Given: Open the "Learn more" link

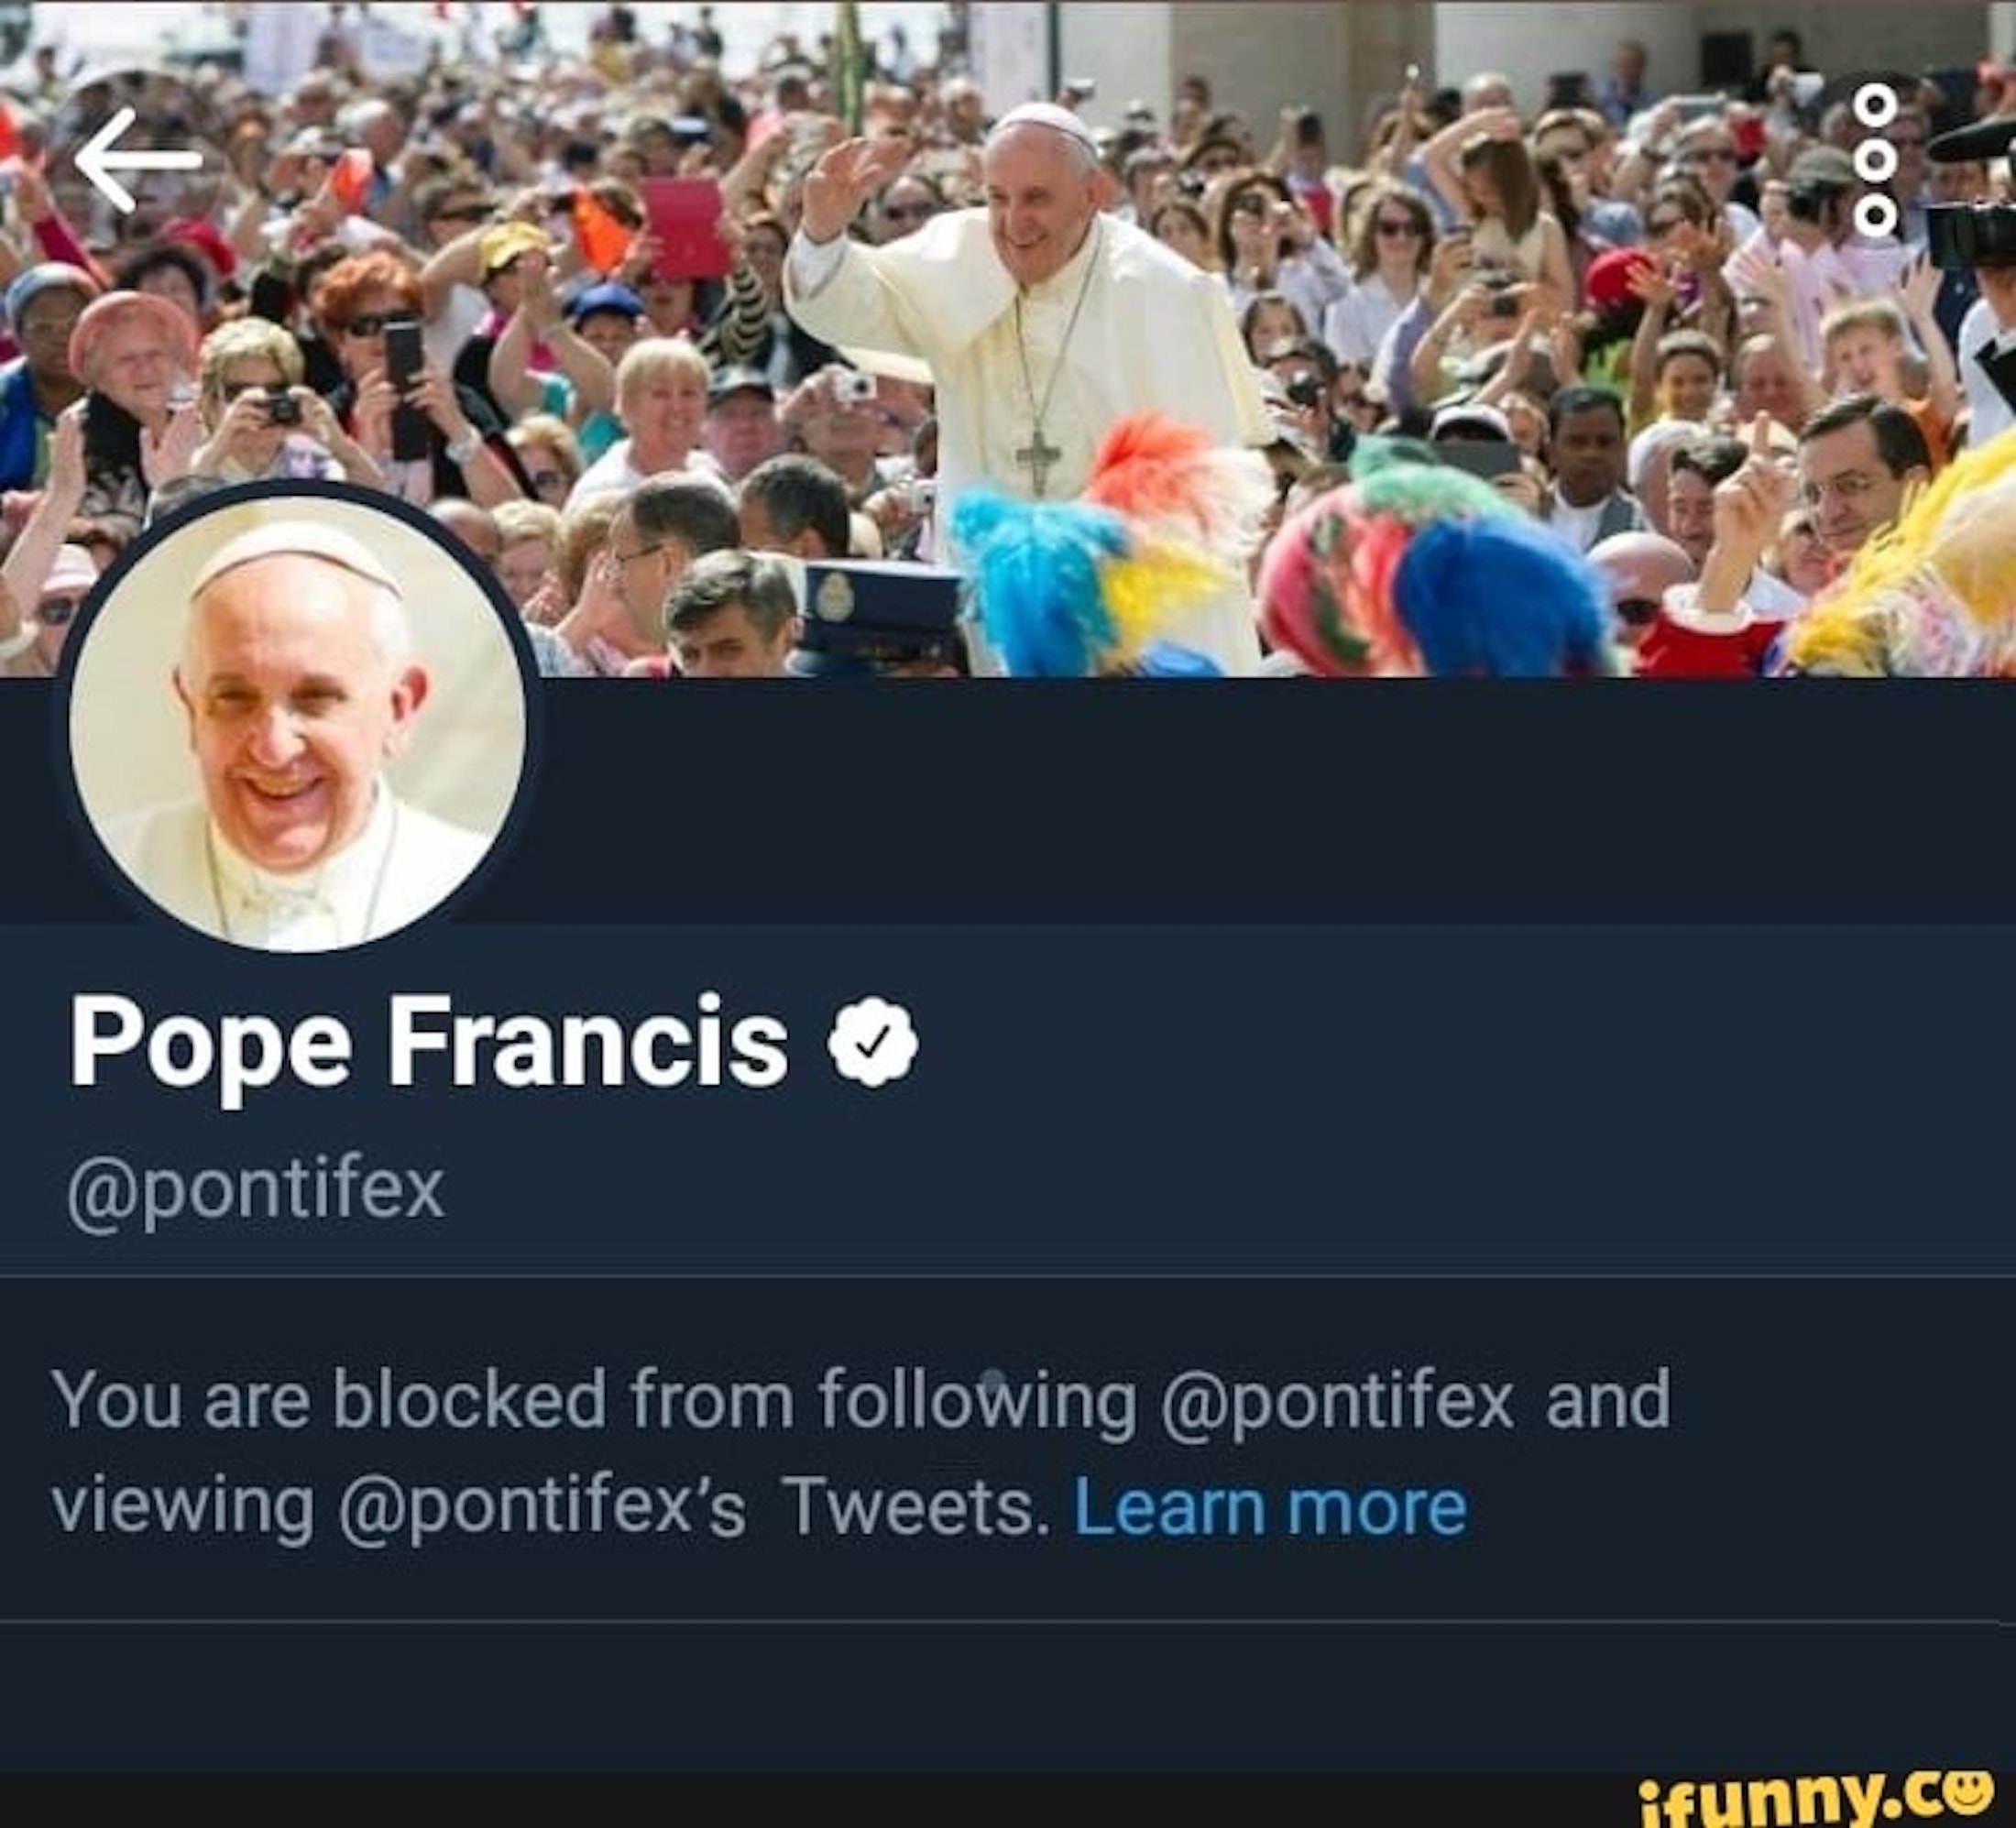Looking at the screenshot, I should tap(1269, 1508).
